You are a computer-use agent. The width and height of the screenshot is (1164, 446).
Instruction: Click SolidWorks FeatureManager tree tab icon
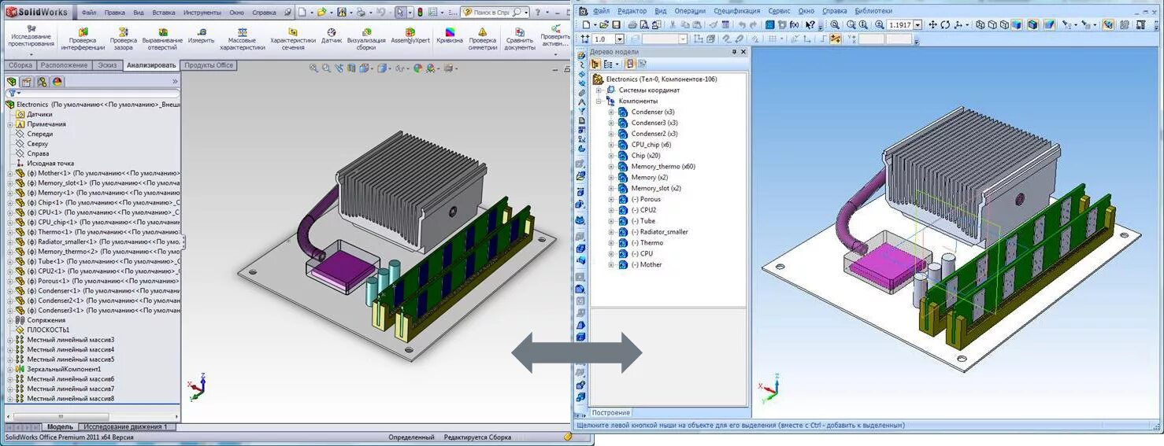coord(11,82)
